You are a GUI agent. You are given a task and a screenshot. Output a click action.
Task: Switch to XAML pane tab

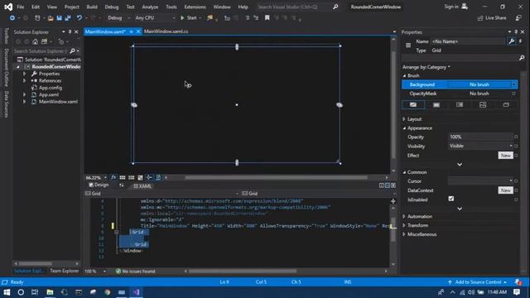point(143,185)
